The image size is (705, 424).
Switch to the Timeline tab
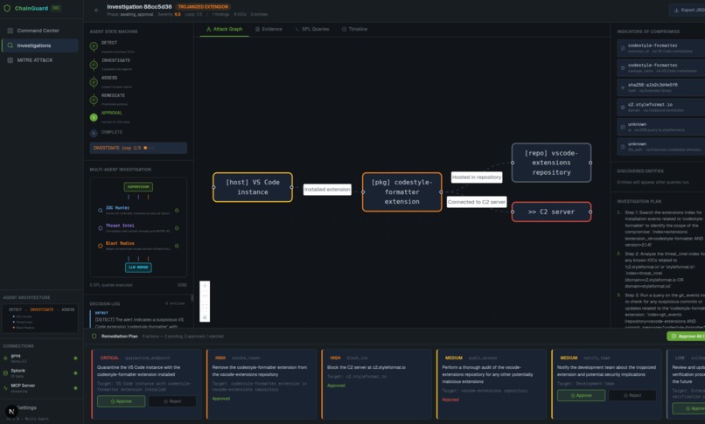coord(354,29)
